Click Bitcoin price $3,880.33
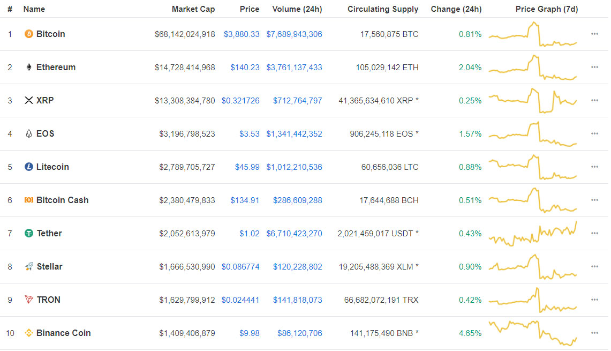611x351 pixels. tap(242, 34)
